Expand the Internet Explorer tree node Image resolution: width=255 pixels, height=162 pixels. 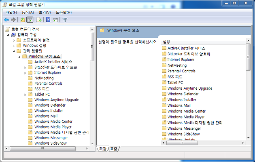(25, 73)
